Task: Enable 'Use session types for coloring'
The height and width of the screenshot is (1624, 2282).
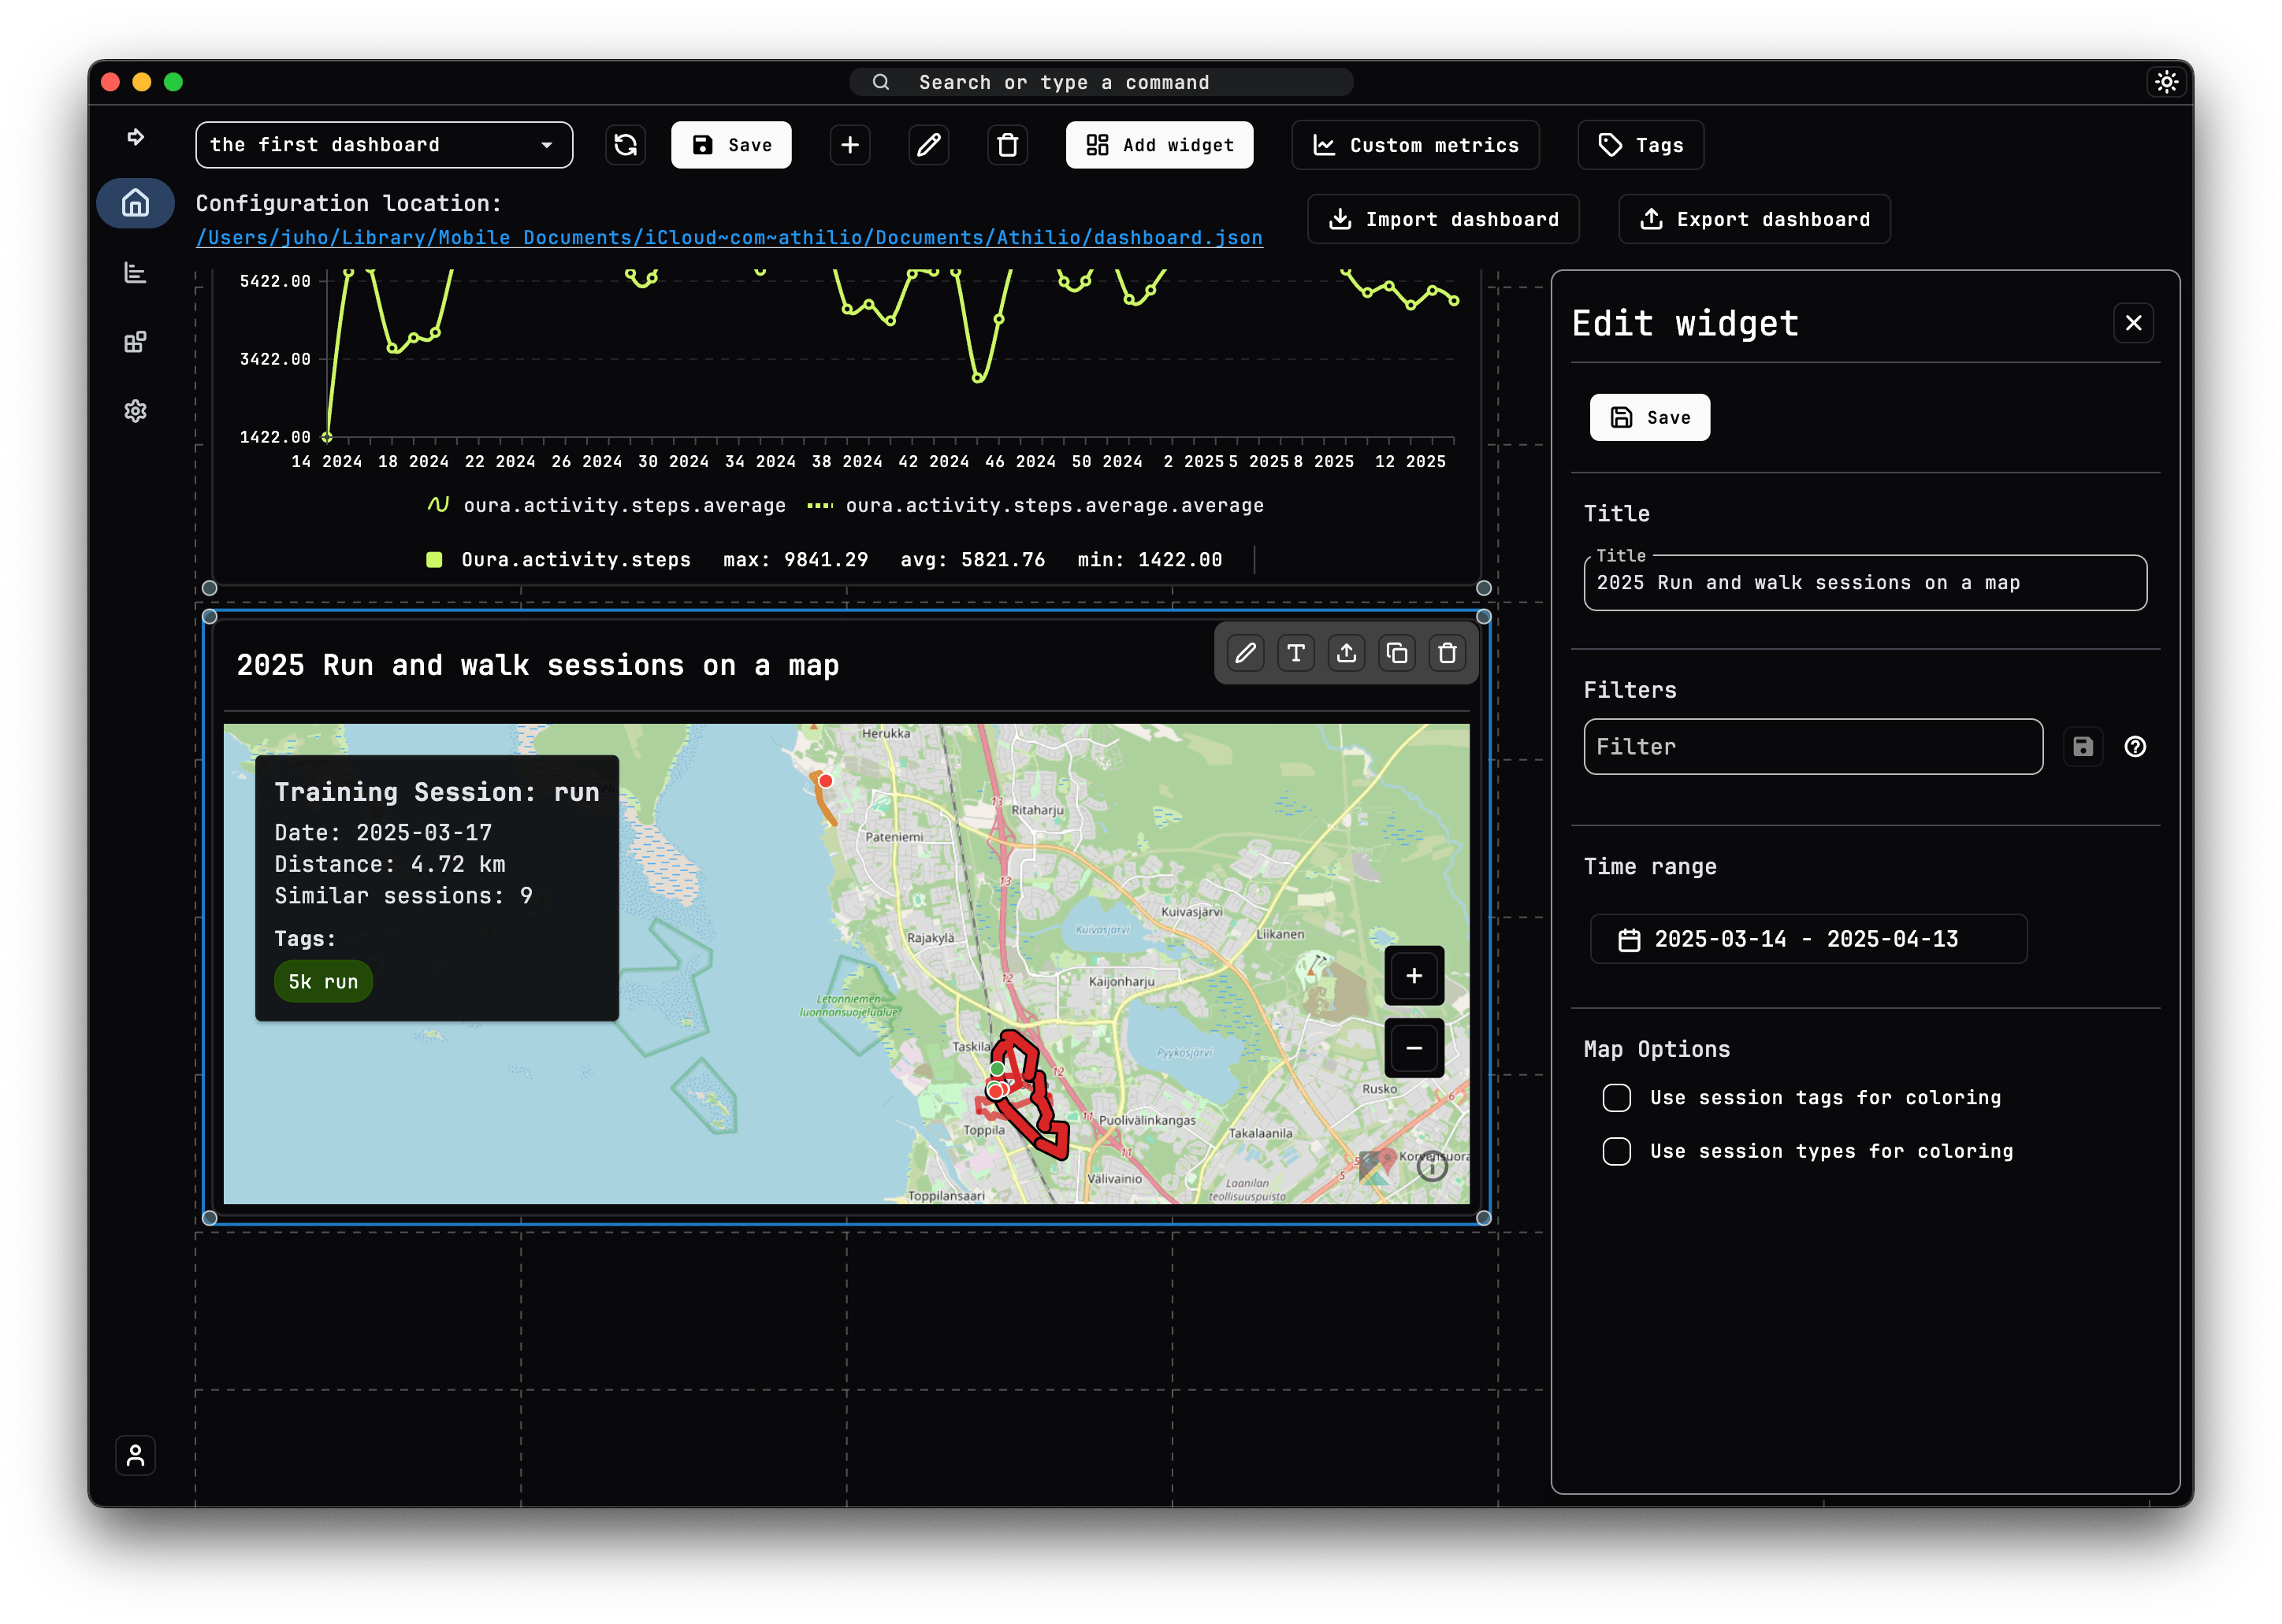Action: pos(1617,1151)
